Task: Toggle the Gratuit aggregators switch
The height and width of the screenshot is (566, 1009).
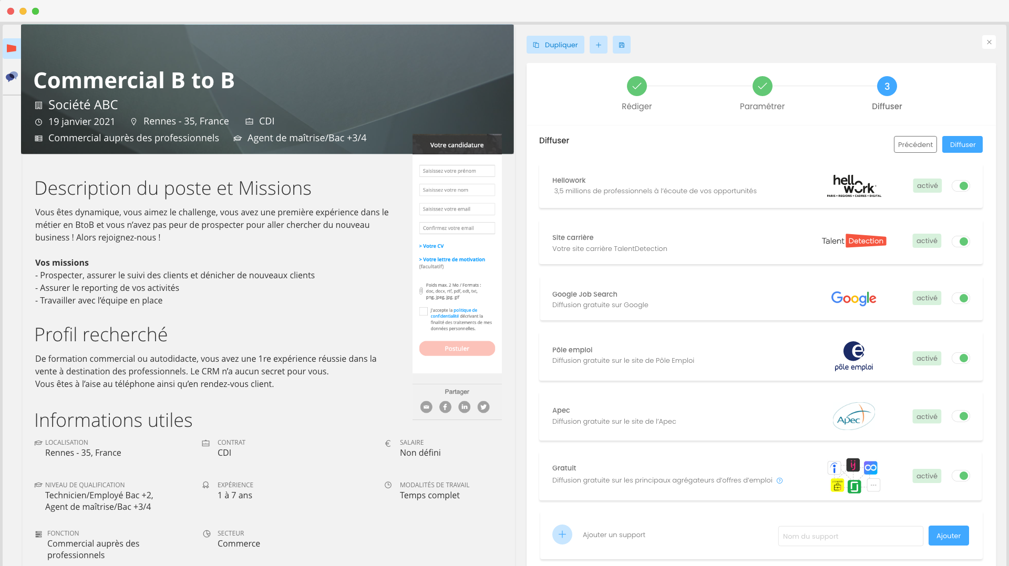Action: tap(961, 476)
